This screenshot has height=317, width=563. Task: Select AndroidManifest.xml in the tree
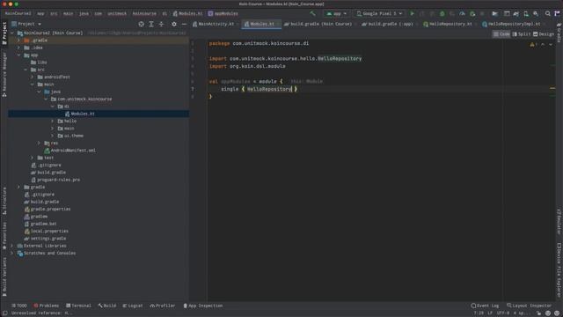(x=73, y=151)
